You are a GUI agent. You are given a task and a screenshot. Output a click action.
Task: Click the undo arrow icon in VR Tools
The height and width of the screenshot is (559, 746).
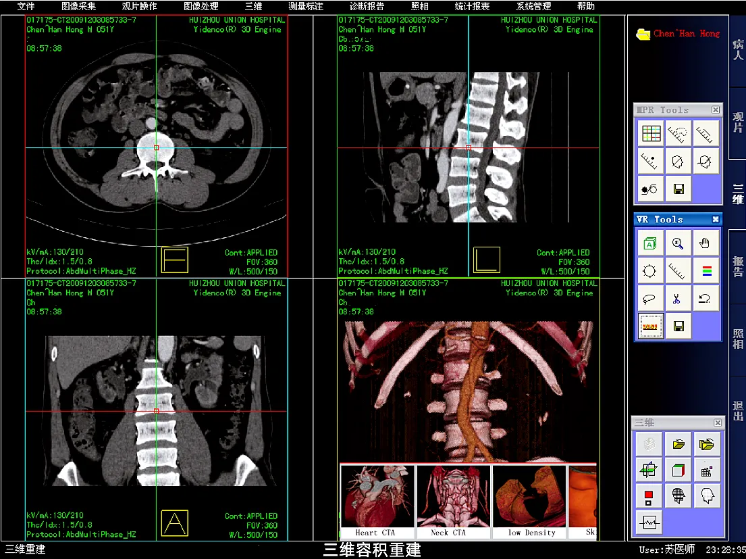705,299
